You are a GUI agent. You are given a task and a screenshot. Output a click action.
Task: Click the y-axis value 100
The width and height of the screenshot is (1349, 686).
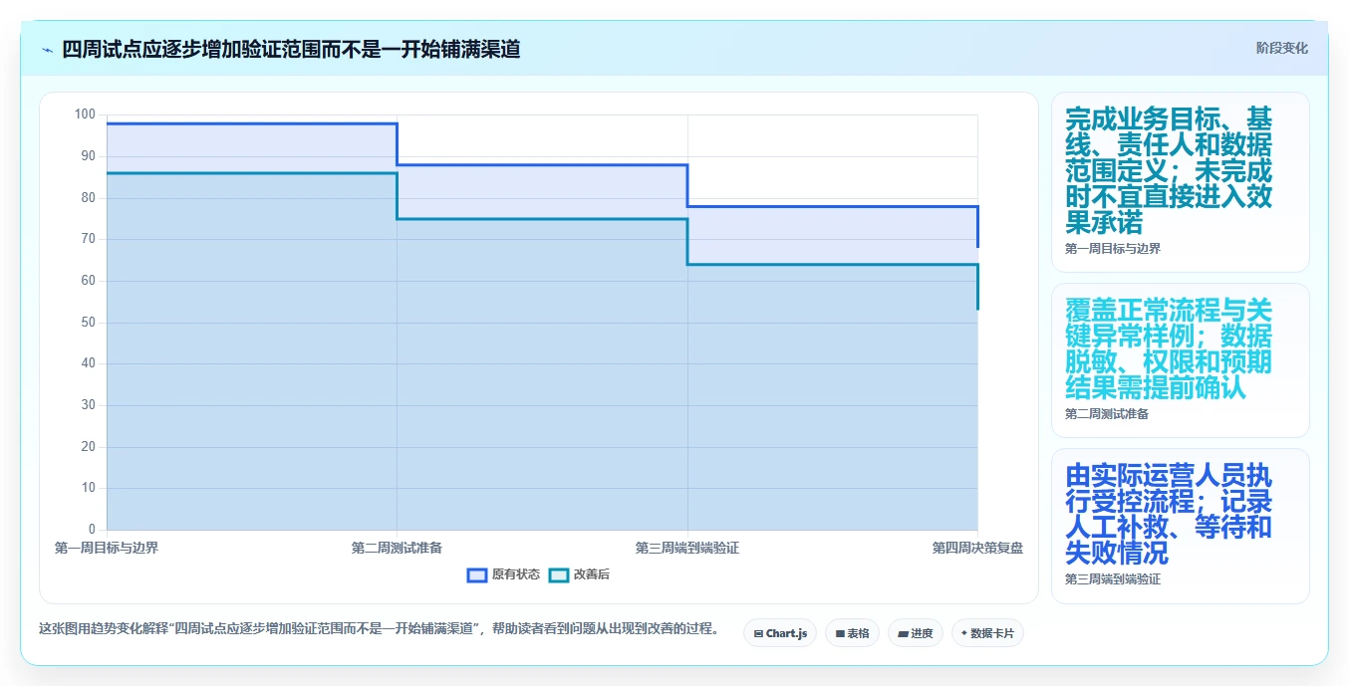(x=86, y=114)
